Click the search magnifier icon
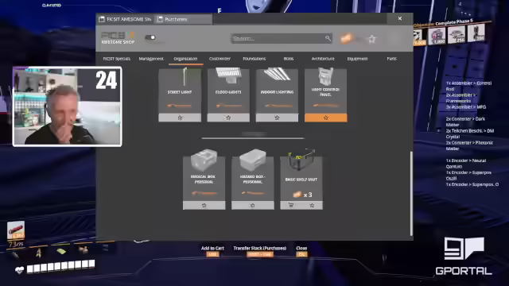The height and width of the screenshot is (286, 509). 328,39
